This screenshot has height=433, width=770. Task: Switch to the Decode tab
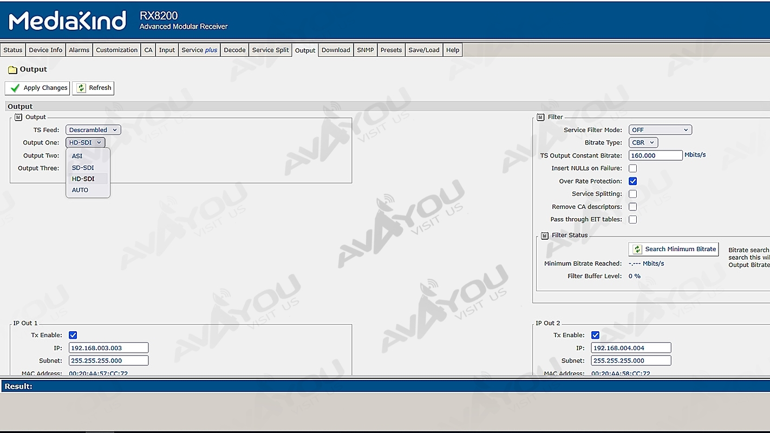234,50
